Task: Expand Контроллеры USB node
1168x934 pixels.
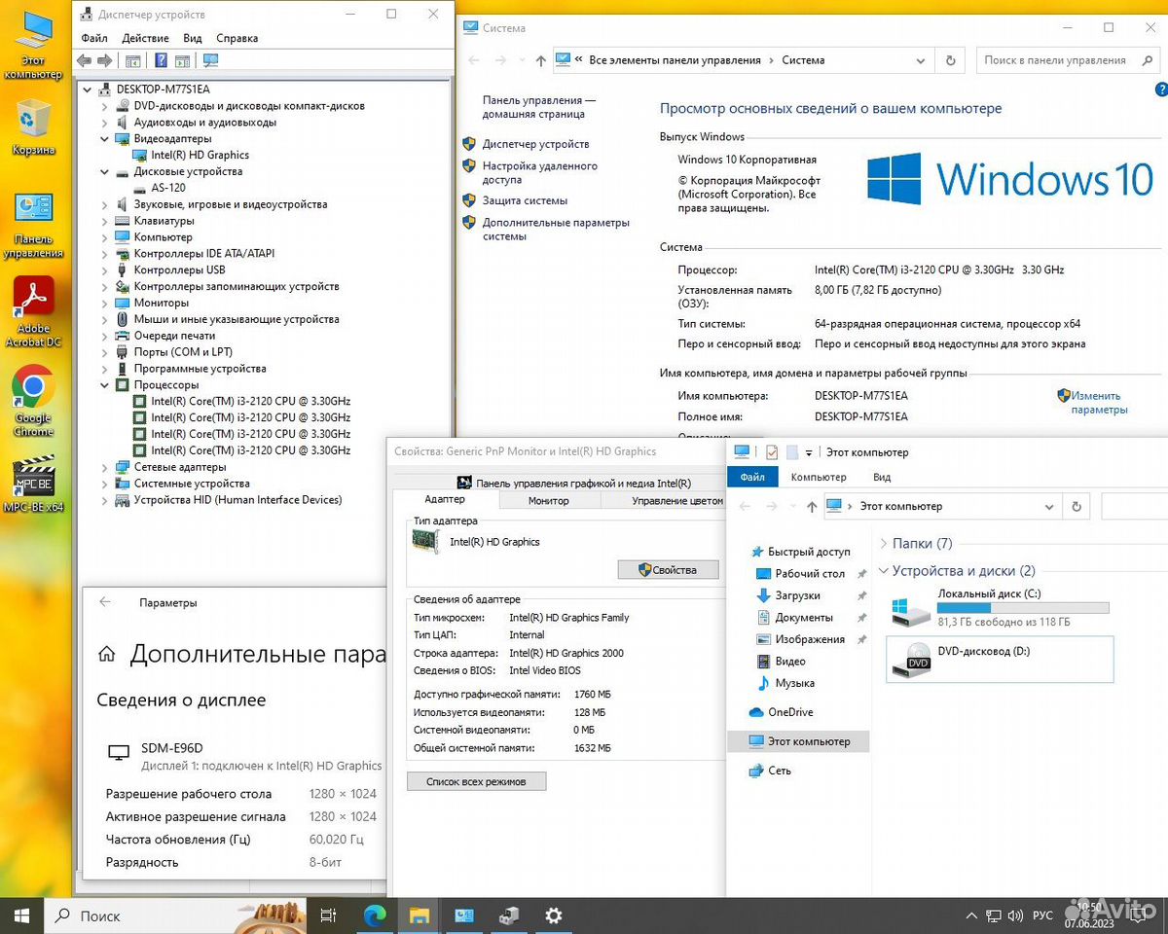Action: coord(105,270)
